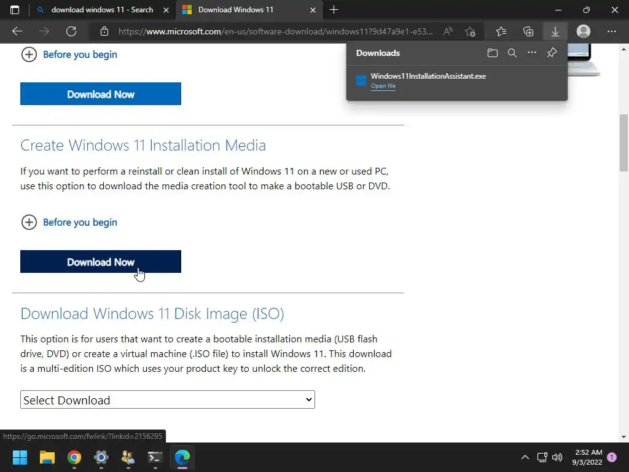Click the address bar URL
Viewport: 629px width, 472px height.
pos(275,31)
